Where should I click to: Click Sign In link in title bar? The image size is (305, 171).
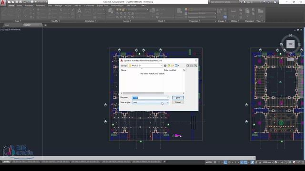[249, 2]
